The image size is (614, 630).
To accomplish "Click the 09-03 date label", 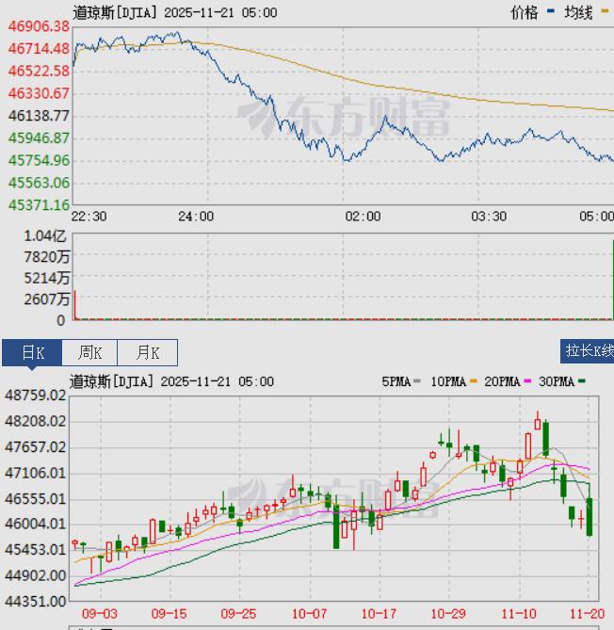I will (100, 614).
